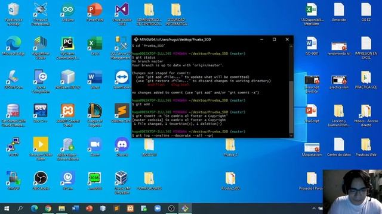
Task: Open the XAMPP Control Panel shortcut
Action: [67, 115]
